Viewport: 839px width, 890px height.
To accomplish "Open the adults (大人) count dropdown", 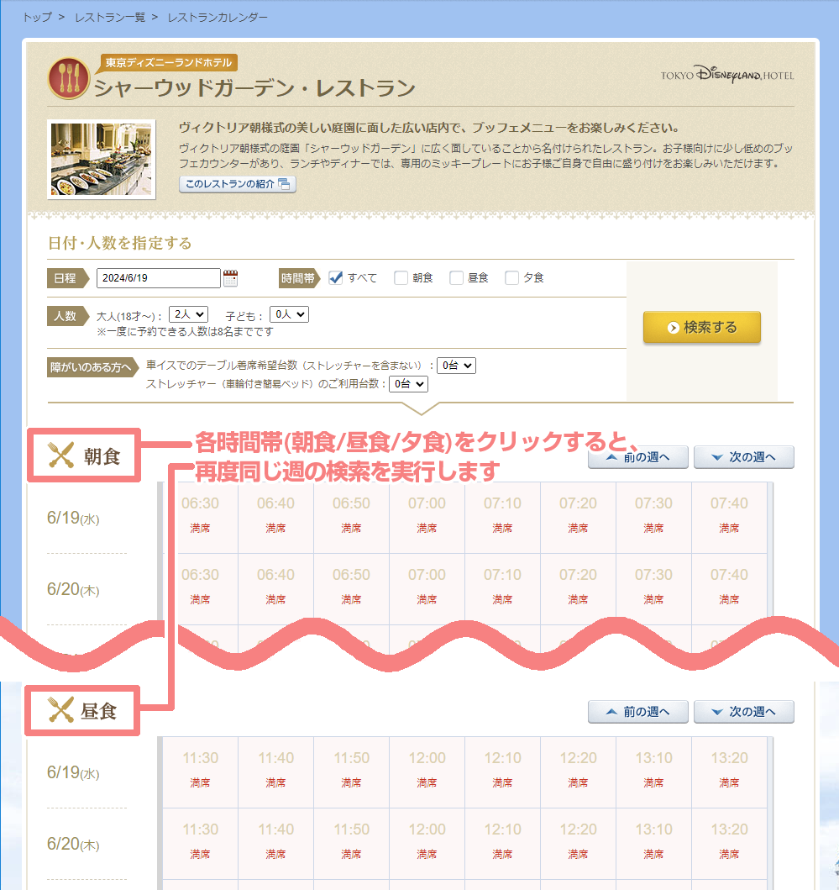I will pos(188,314).
